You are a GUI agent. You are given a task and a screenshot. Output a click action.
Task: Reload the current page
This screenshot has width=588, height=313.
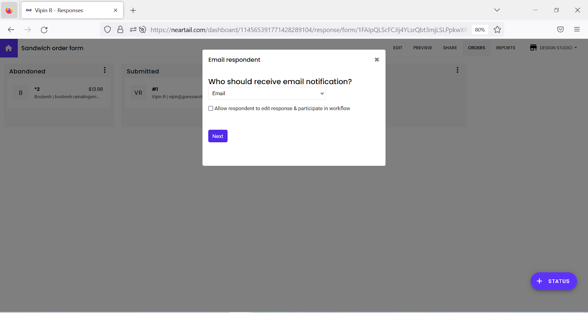pyautogui.click(x=44, y=30)
